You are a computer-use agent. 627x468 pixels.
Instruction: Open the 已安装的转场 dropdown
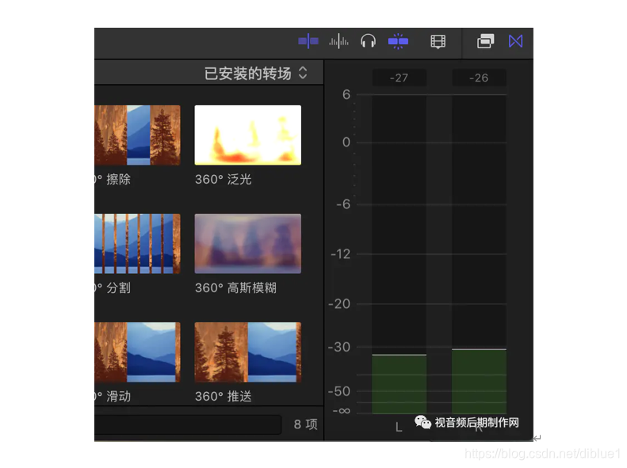pyautogui.click(x=256, y=73)
